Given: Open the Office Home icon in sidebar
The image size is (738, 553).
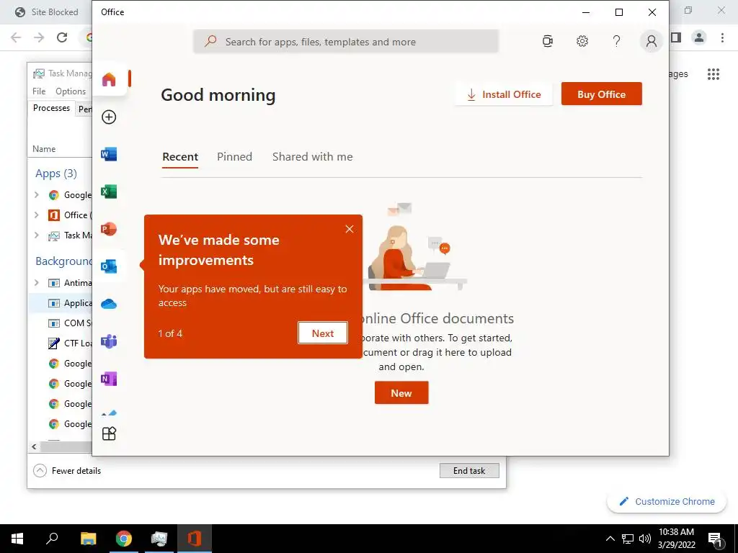Looking at the screenshot, I should [x=109, y=79].
